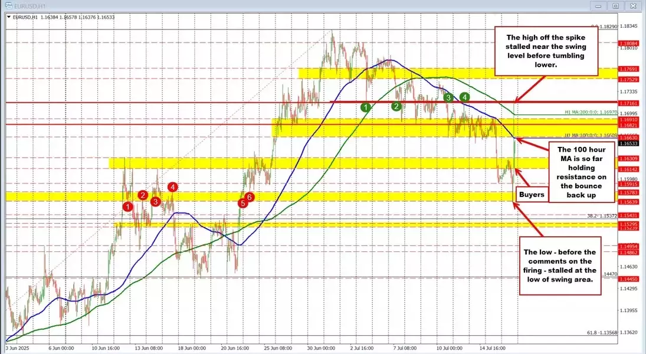
Task: Click the '10 Jun 16:00' time axis label
Action: coord(104,348)
